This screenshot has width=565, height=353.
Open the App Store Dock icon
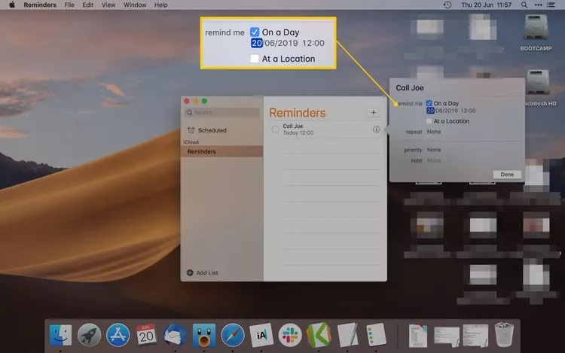click(118, 335)
